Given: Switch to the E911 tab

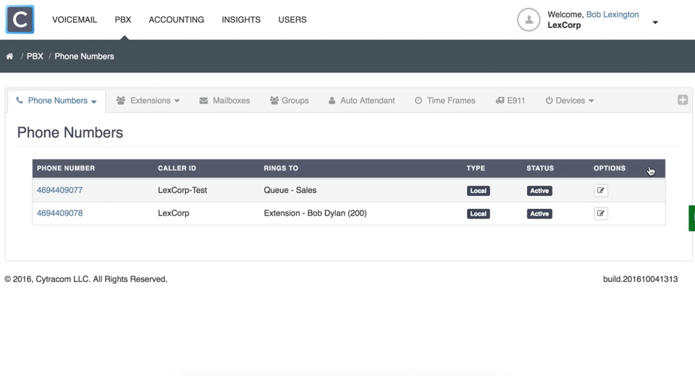Looking at the screenshot, I should point(510,101).
